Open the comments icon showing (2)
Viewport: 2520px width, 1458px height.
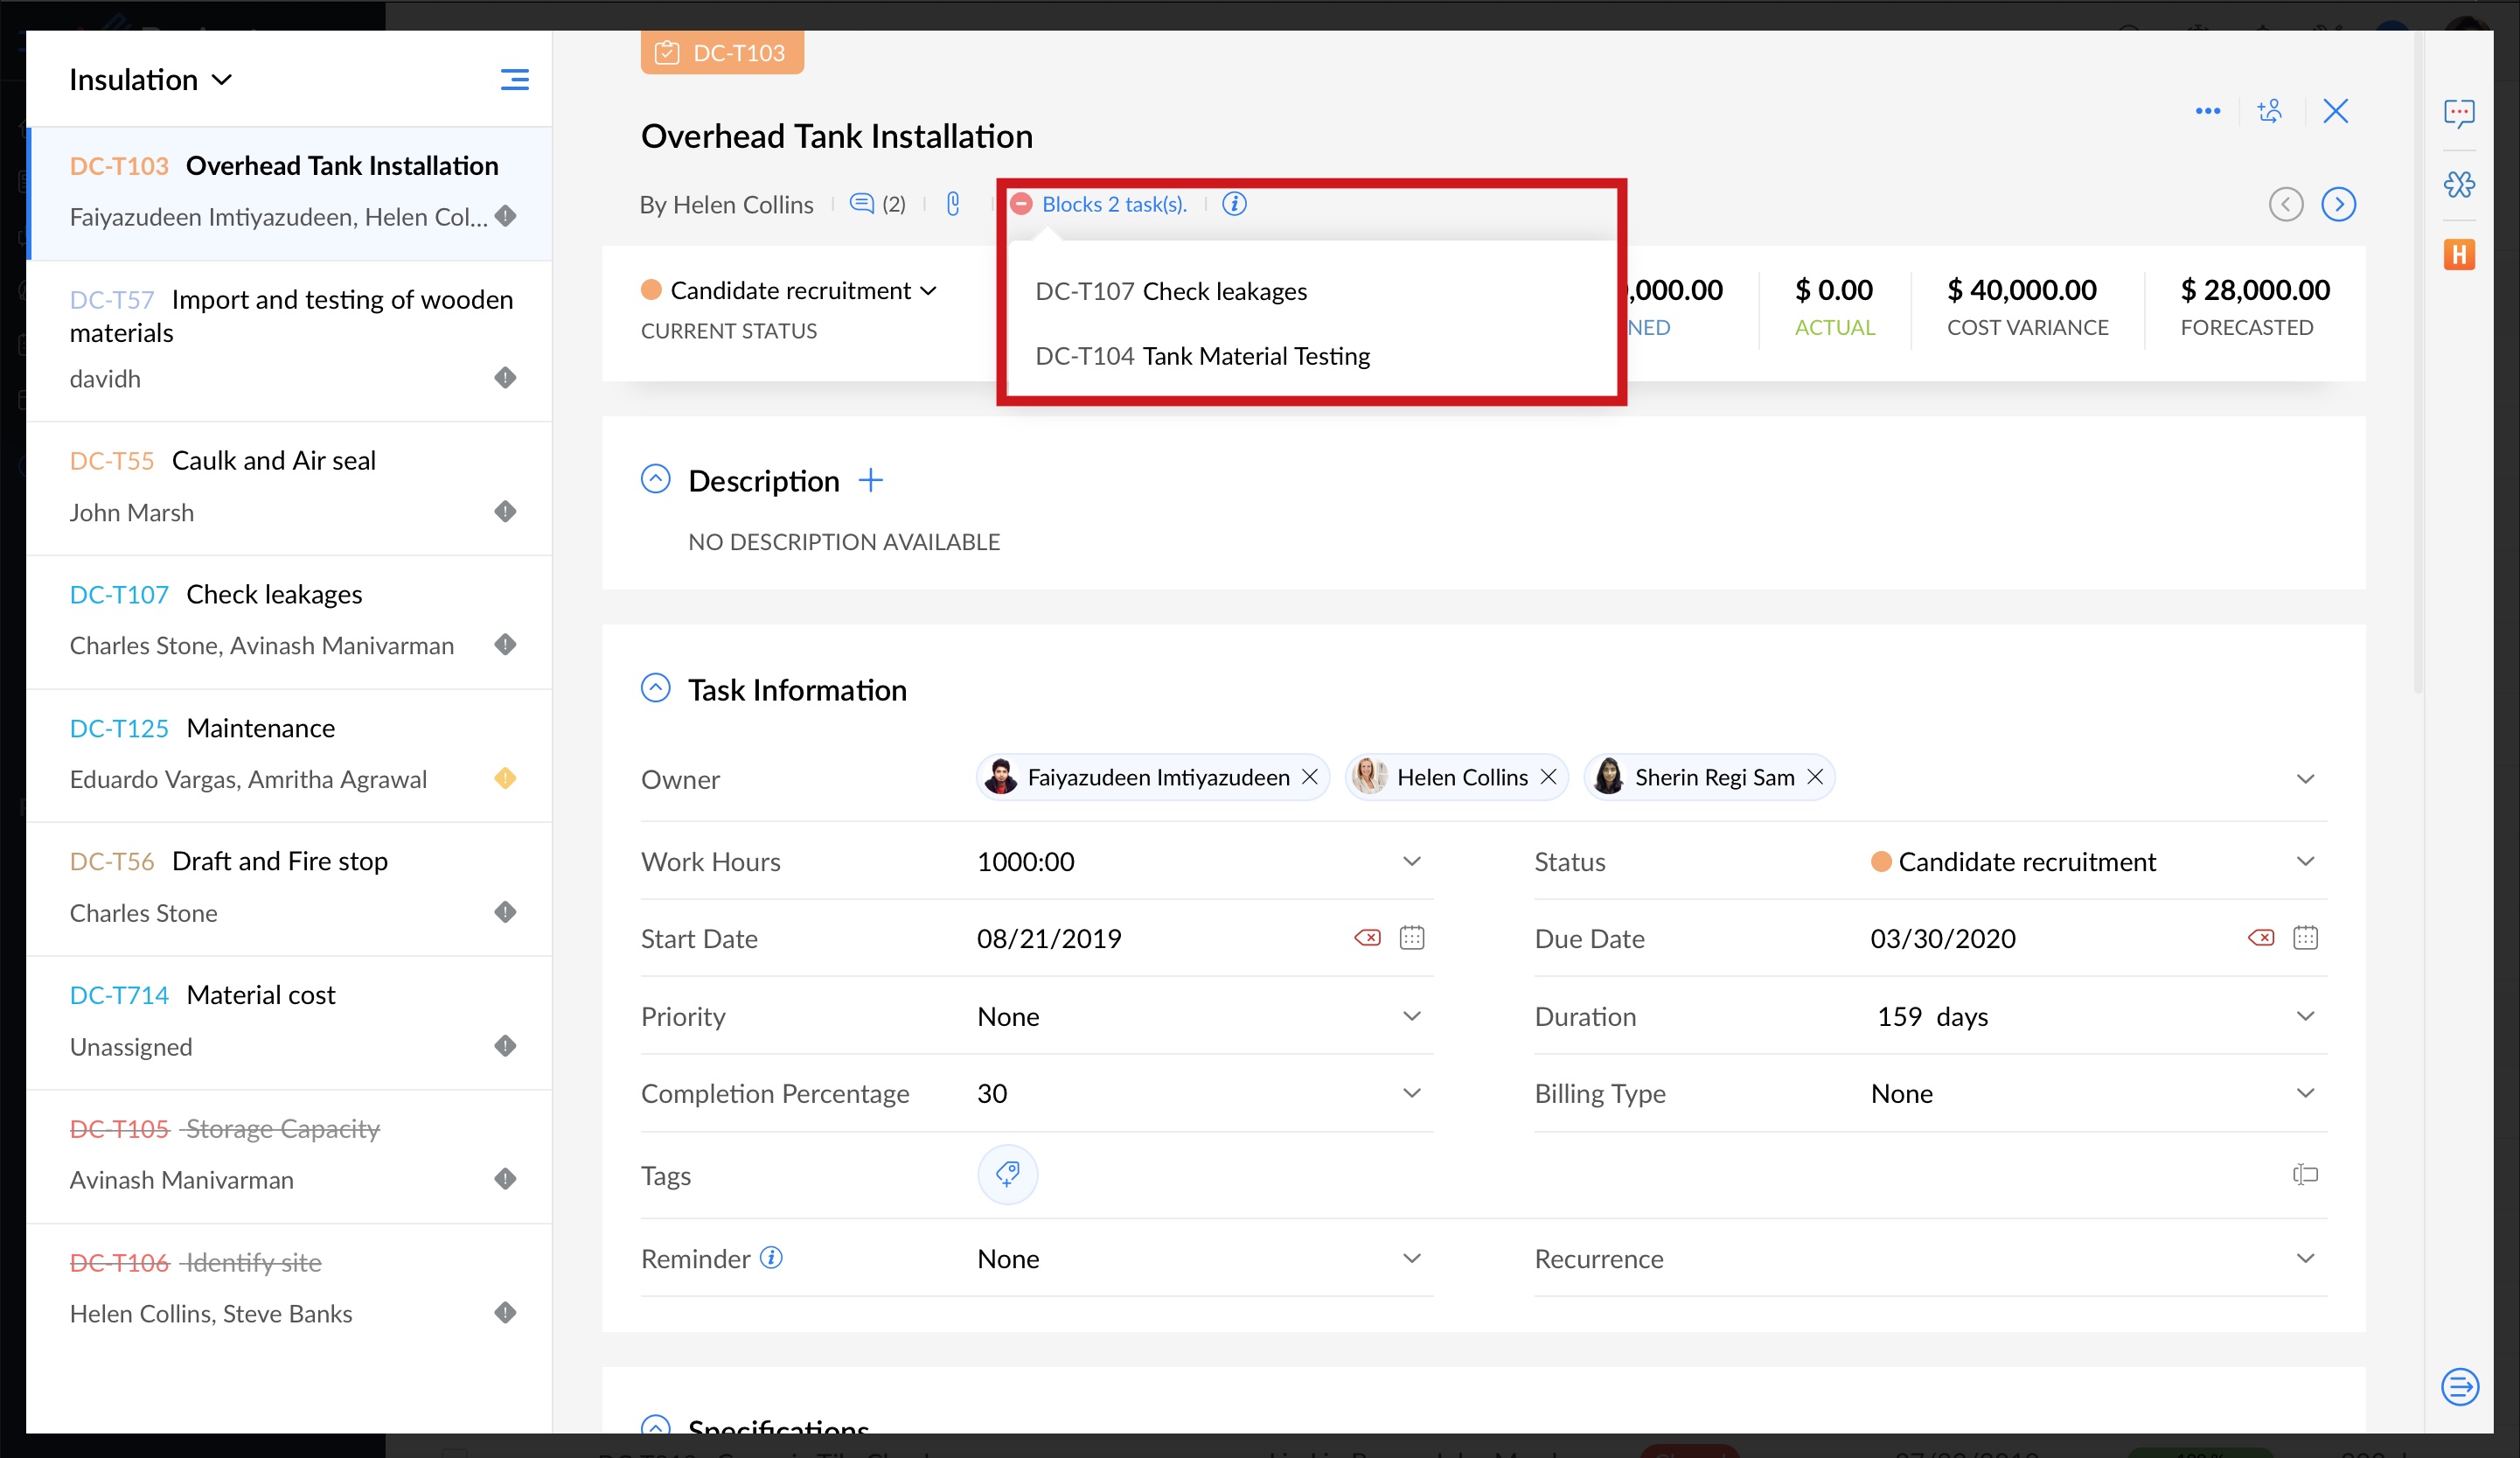pyautogui.click(x=862, y=205)
